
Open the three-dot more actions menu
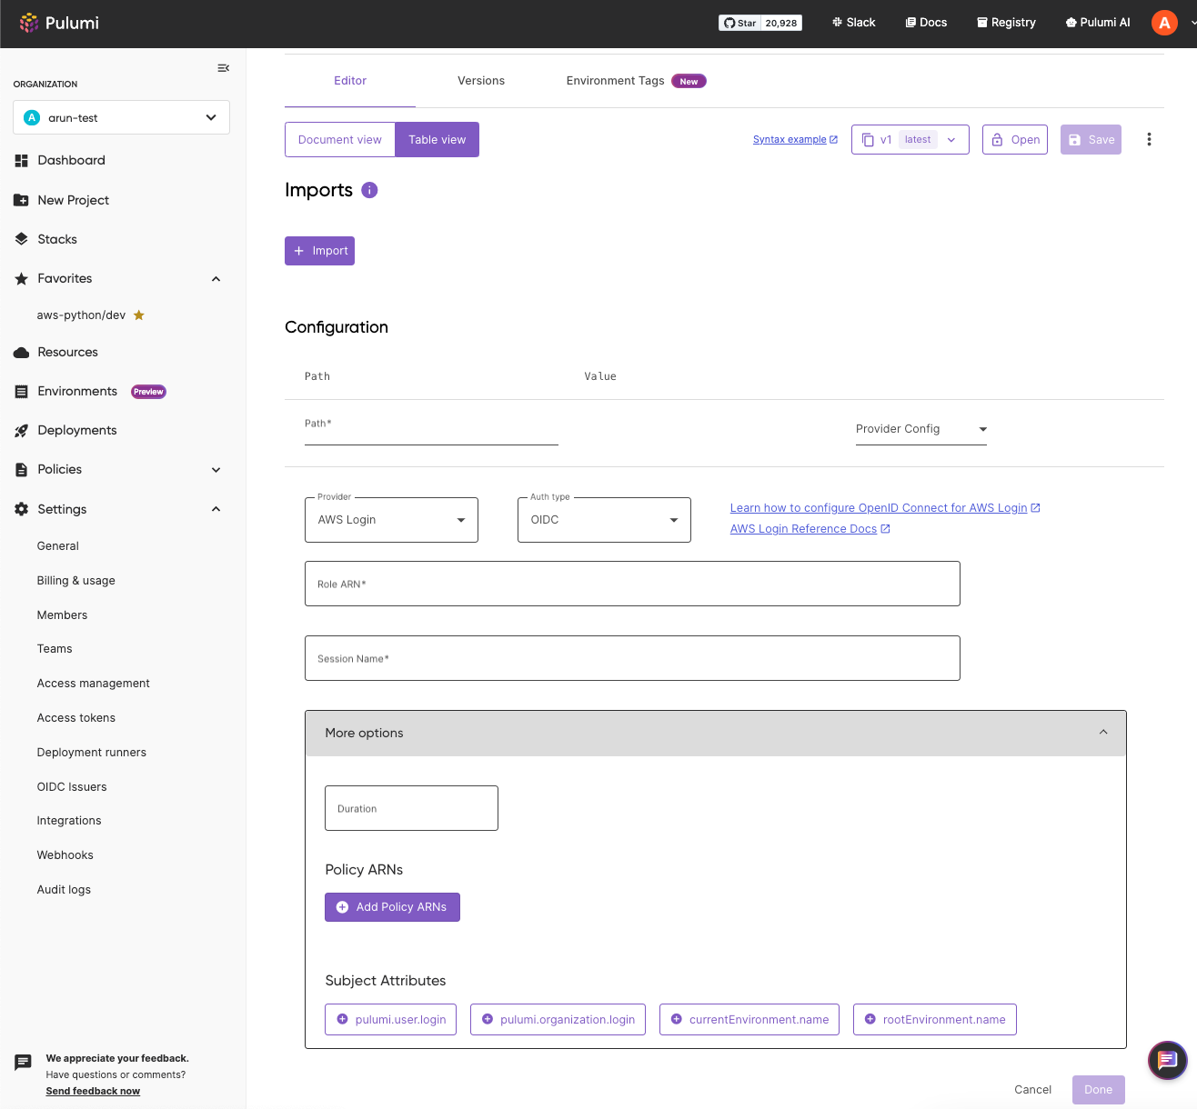[x=1149, y=139]
